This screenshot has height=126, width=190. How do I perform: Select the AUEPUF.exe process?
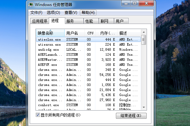click(88, 65)
